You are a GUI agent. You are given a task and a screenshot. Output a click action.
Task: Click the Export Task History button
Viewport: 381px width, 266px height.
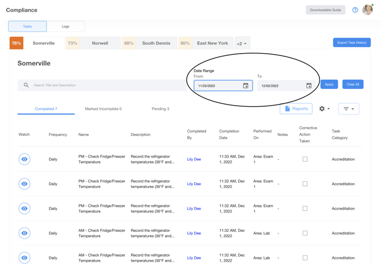(352, 43)
